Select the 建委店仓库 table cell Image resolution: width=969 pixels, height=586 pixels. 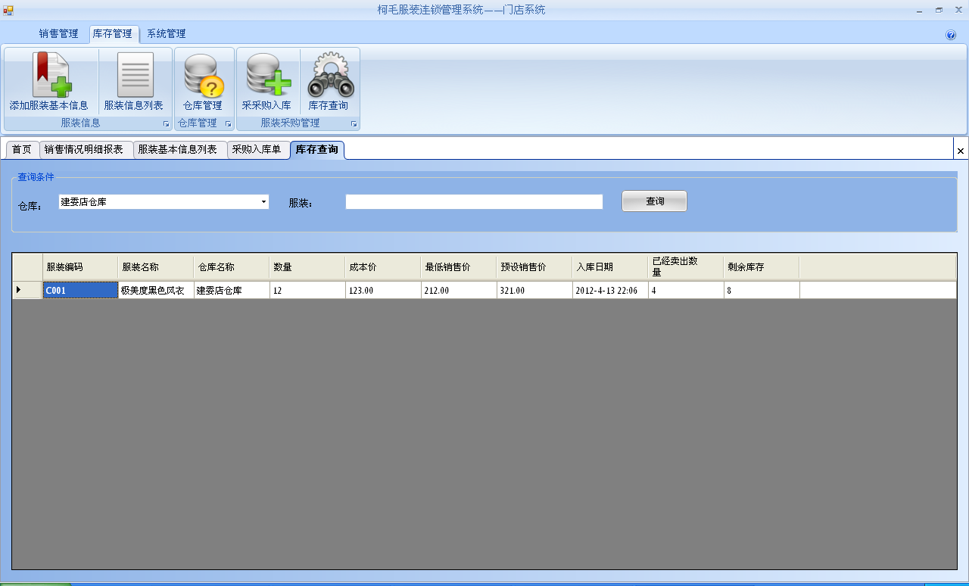click(232, 290)
